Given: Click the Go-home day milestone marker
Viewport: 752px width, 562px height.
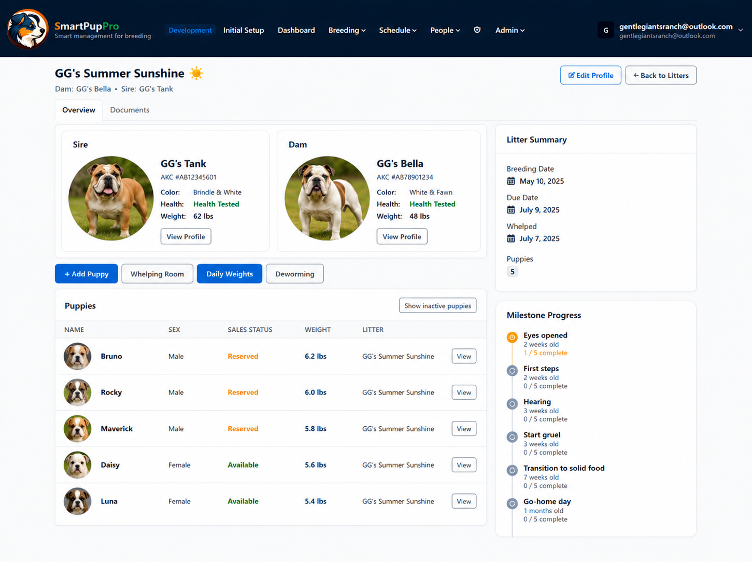Looking at the screenshot, I should (x=512, y=503).
